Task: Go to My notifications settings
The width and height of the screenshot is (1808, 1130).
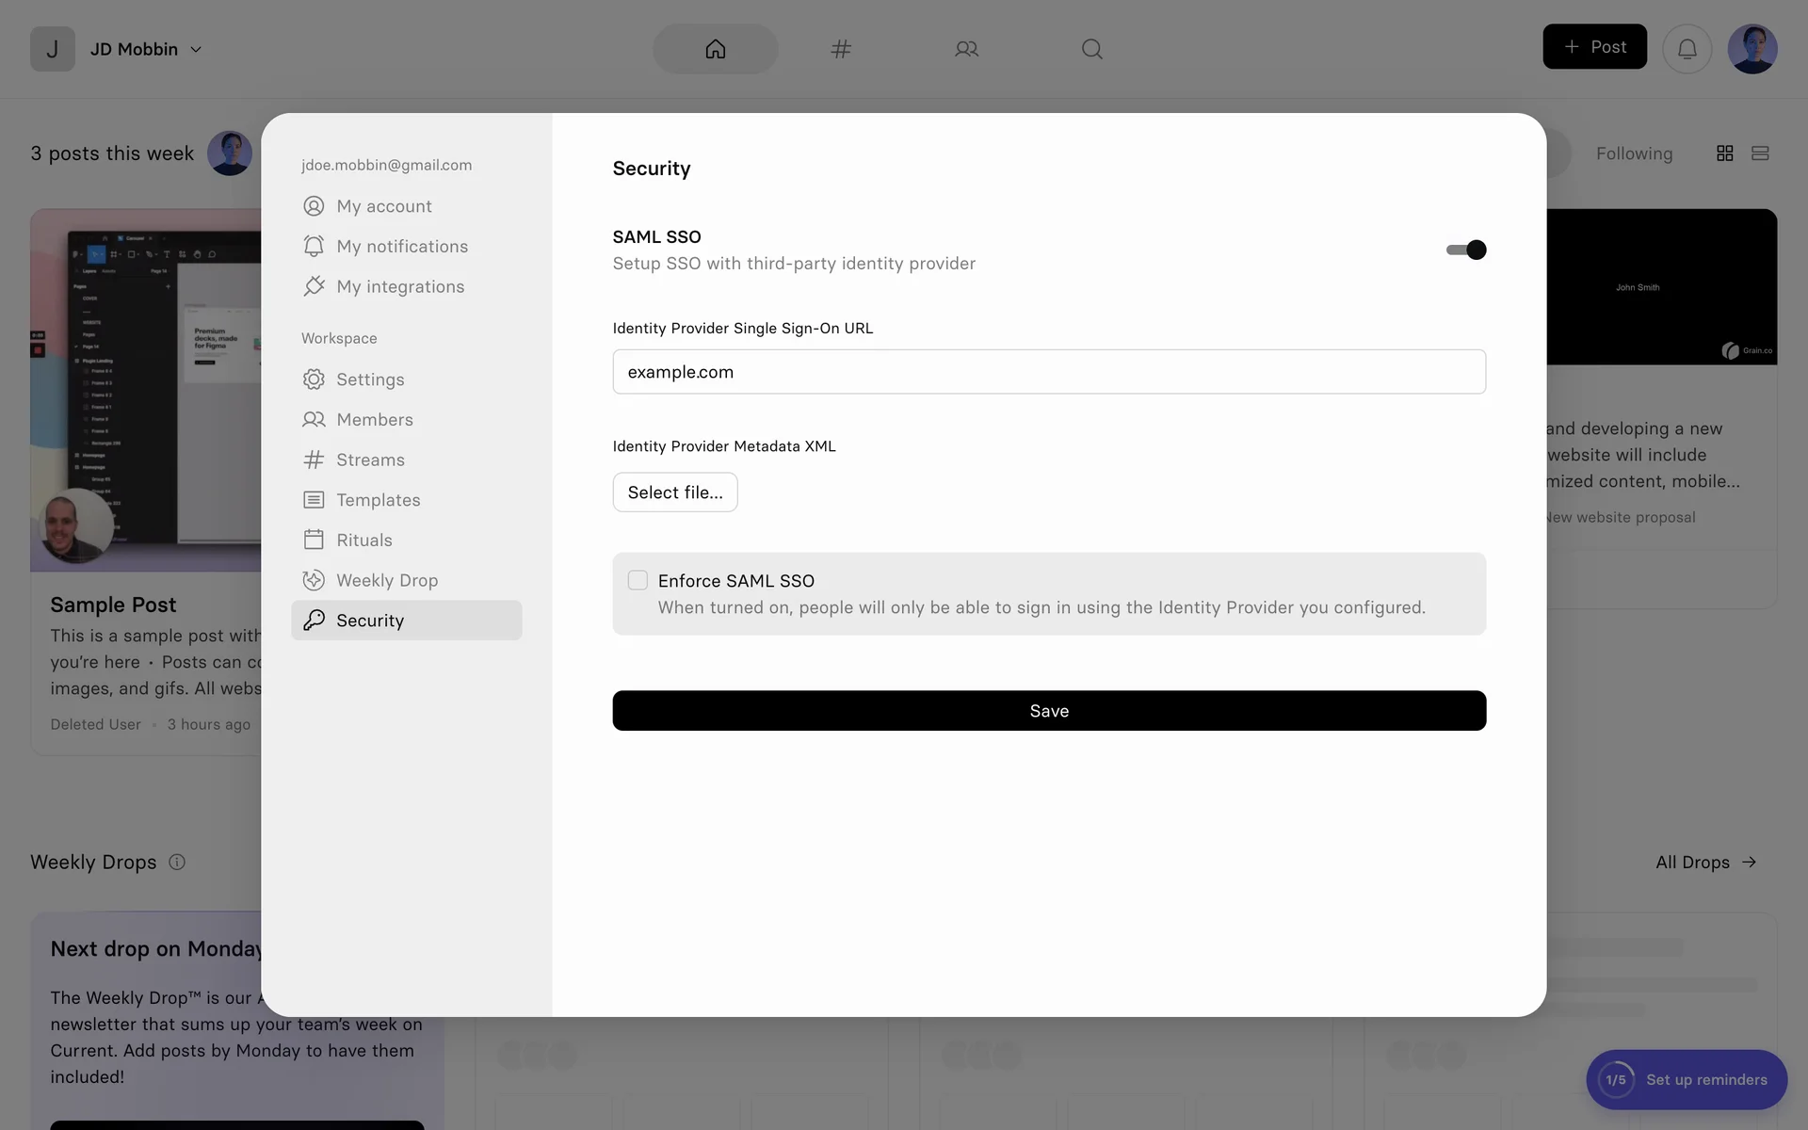Action: 401,246
